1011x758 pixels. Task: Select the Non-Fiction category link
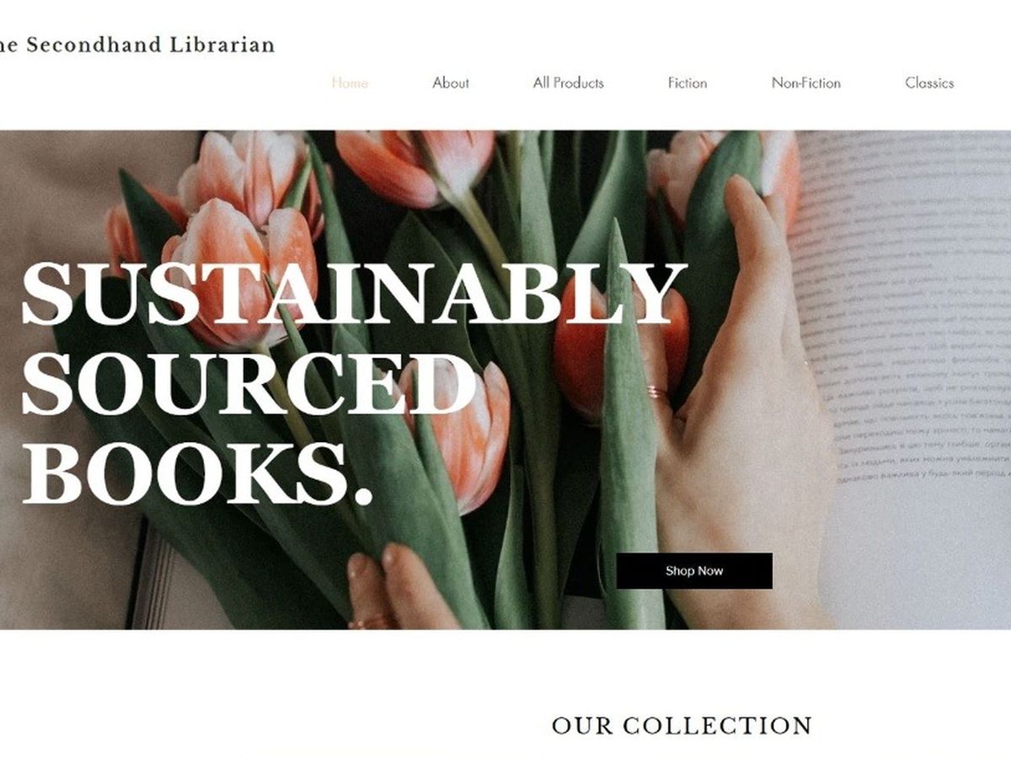(x=806, y=83)
